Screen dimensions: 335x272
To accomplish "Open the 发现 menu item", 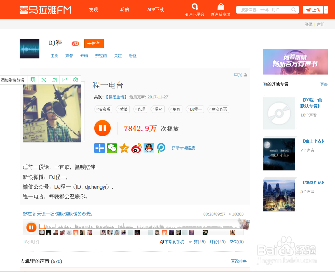I will click(93, 10).
